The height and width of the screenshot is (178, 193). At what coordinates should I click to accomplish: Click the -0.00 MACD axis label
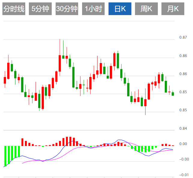pyautogui.click(x=184, y=159)
